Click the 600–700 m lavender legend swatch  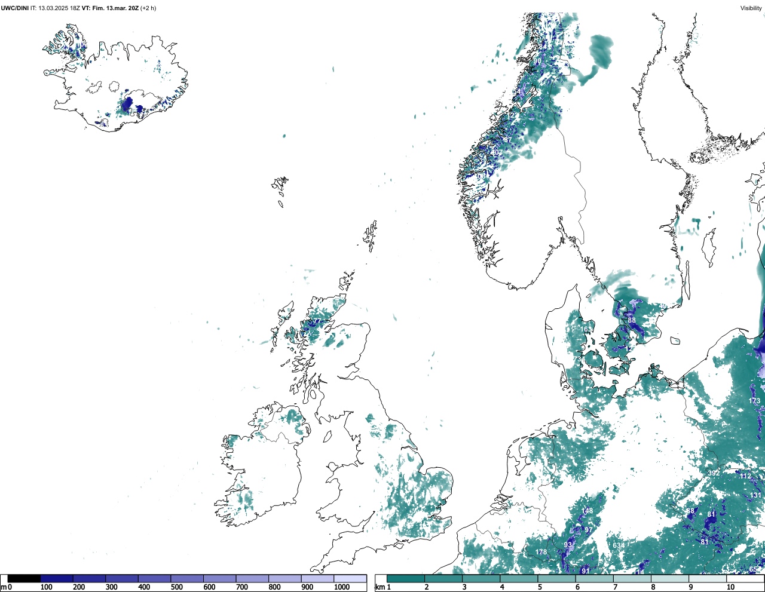click(220, 579)
